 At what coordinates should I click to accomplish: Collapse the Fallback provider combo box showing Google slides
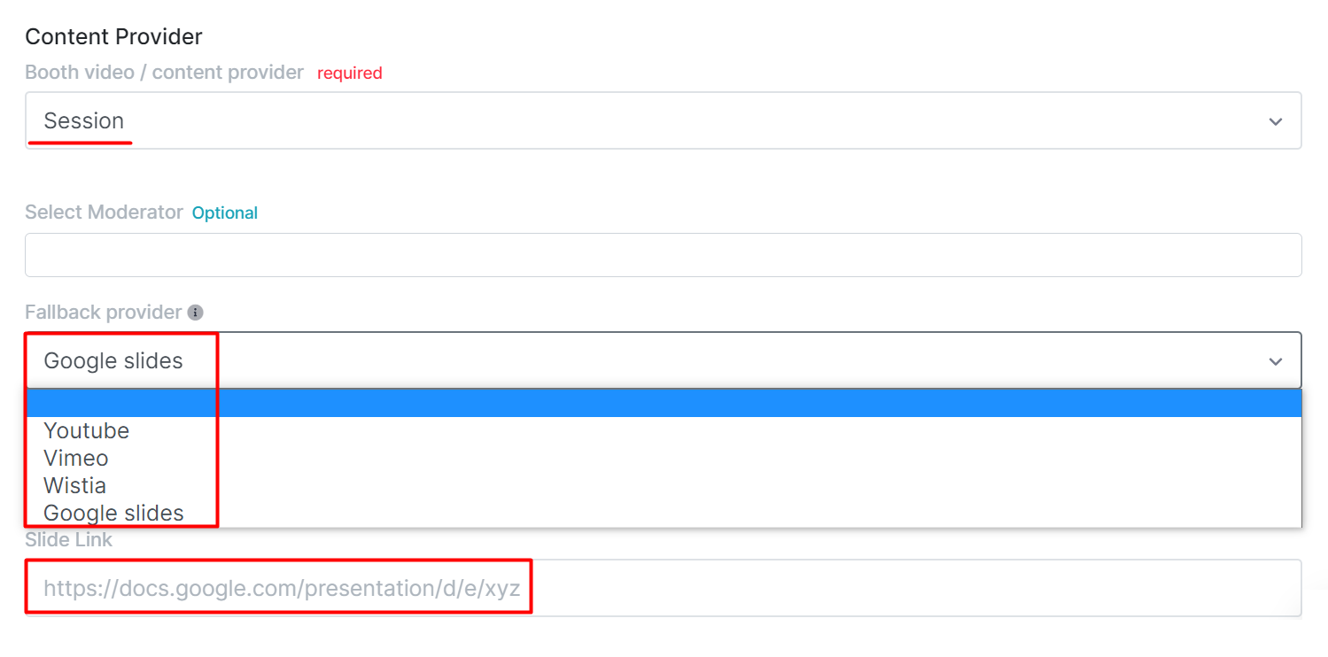(x=663, y=360)
